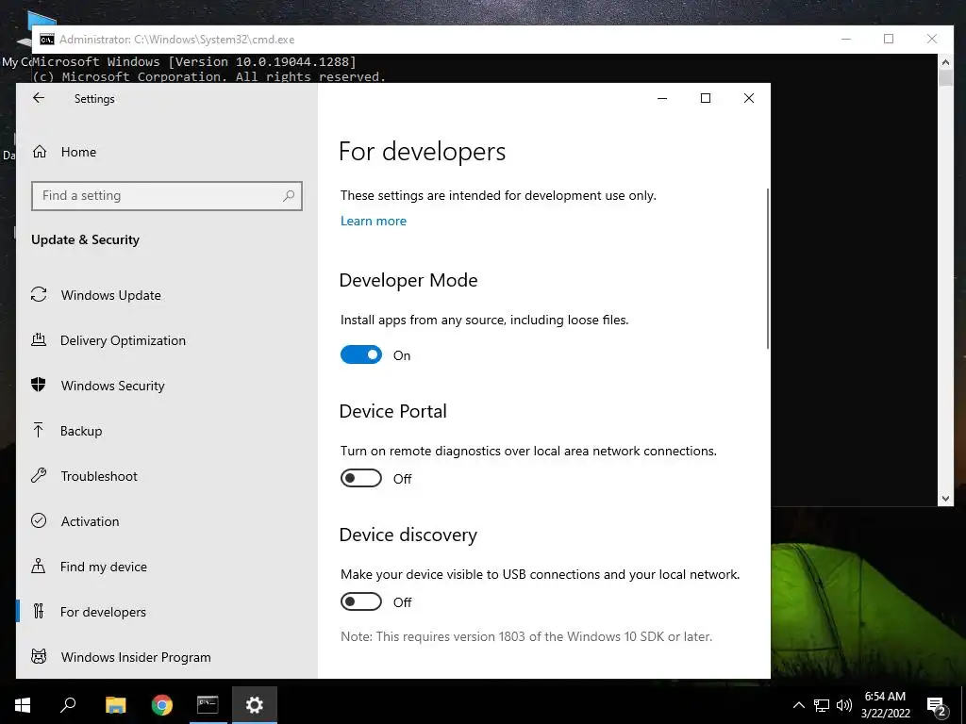This screenshot has height=724, width=966.
Task: Open Windows Update via its sync-arrows icon
Action: click(x=39, y=295)
